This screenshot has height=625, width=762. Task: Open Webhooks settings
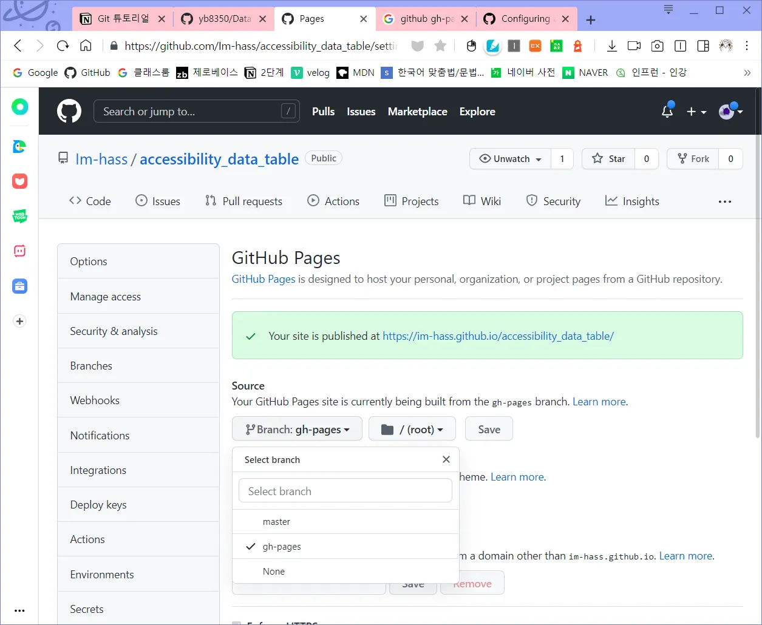(138, 400)
